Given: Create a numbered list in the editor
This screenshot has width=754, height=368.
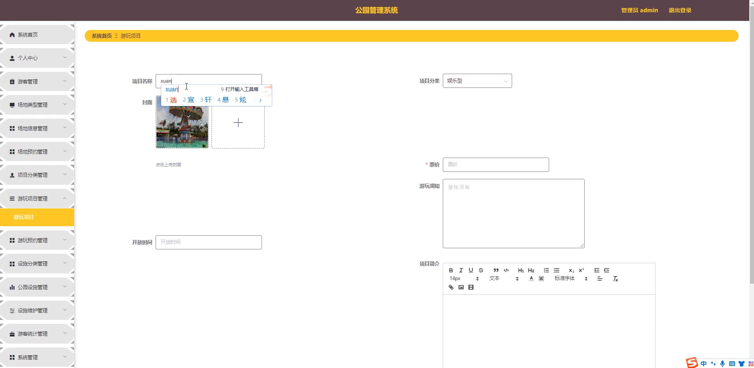Looking at the screenshot, I should click(546, 270).
